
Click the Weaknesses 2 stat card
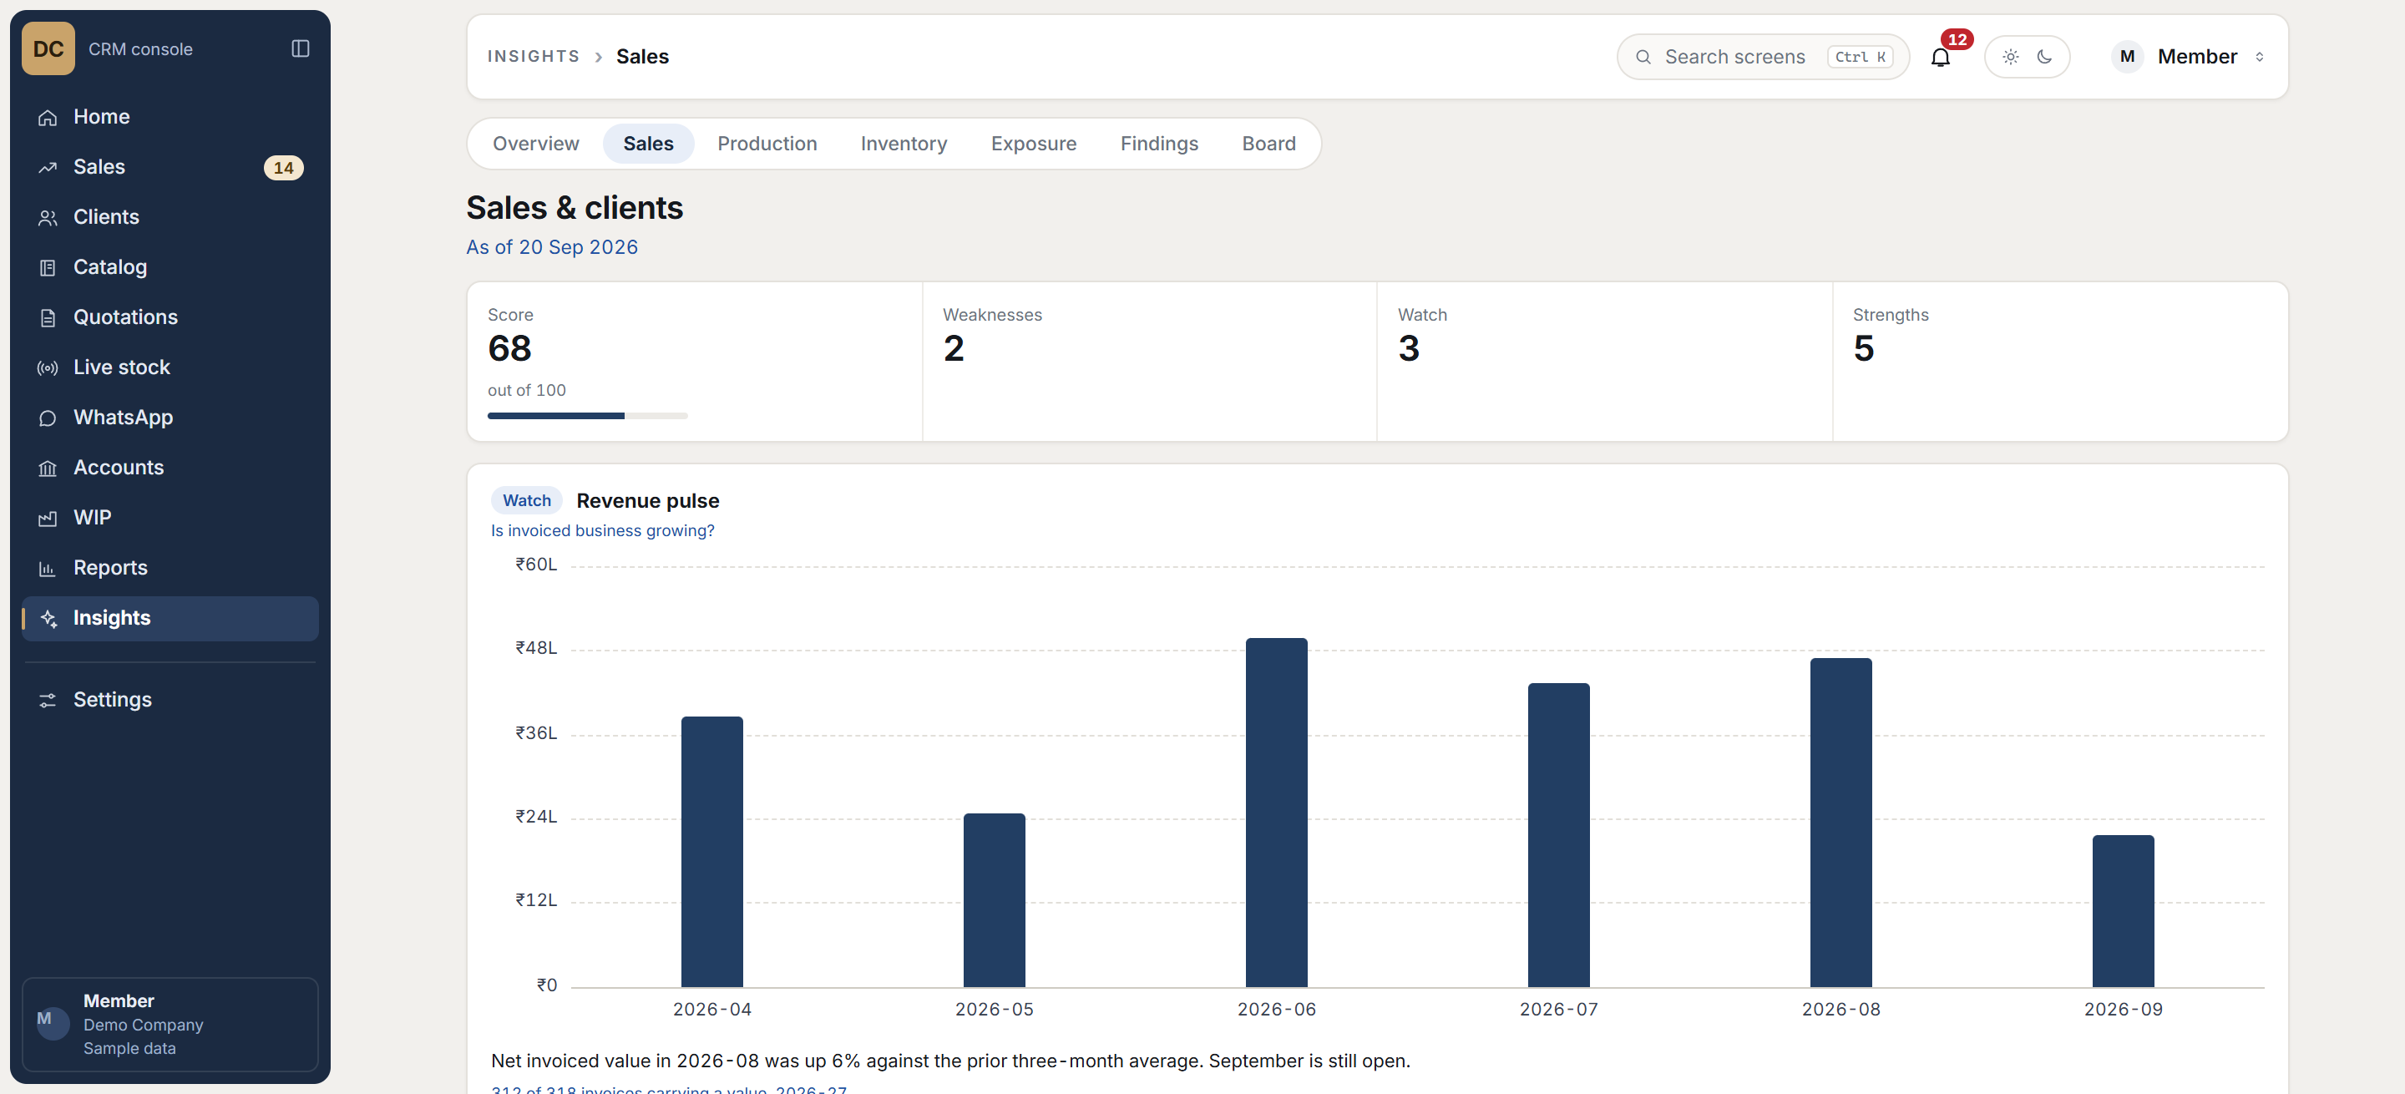(1149, 362)
